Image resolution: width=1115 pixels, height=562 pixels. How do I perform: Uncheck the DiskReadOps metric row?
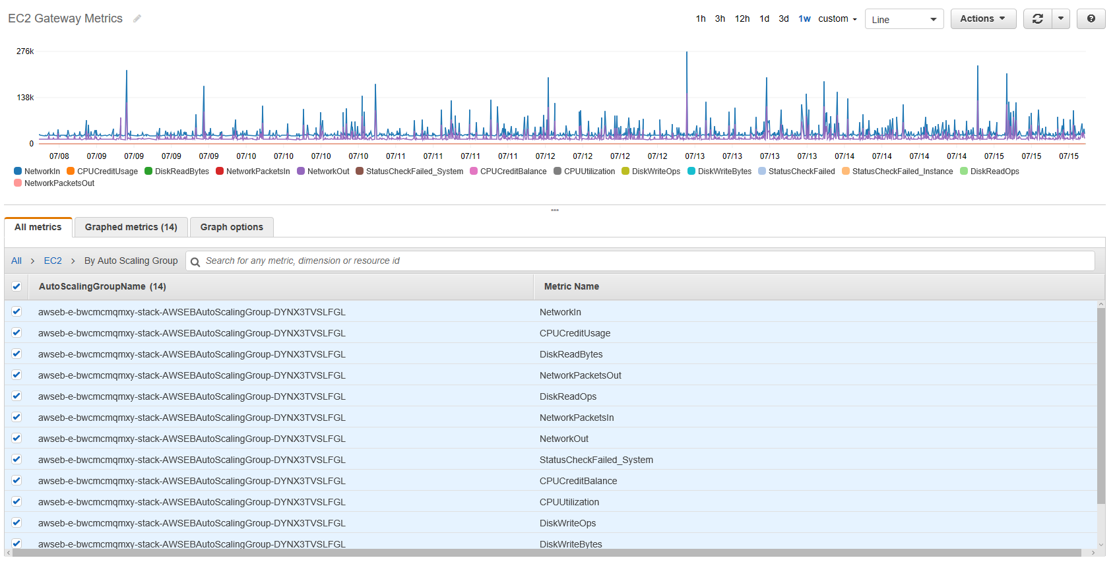pyautogui.click(x=16, y=396)
